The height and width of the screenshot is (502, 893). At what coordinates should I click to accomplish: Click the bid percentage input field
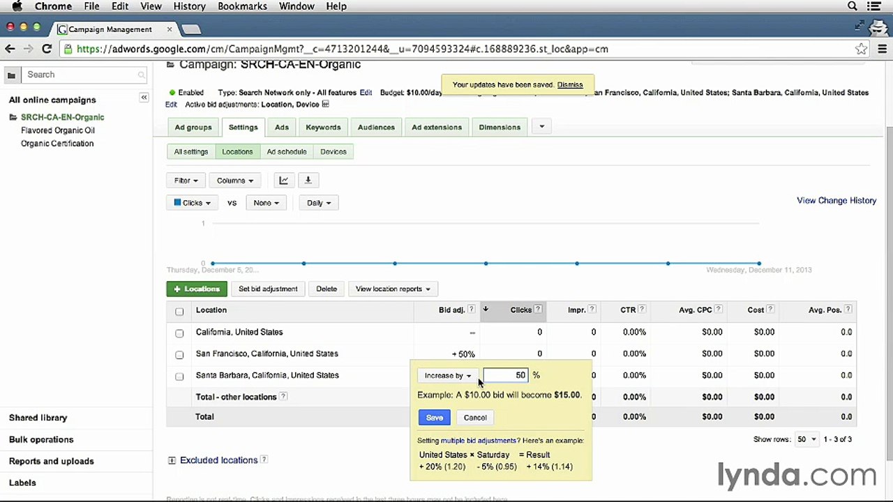coord(505,375)
